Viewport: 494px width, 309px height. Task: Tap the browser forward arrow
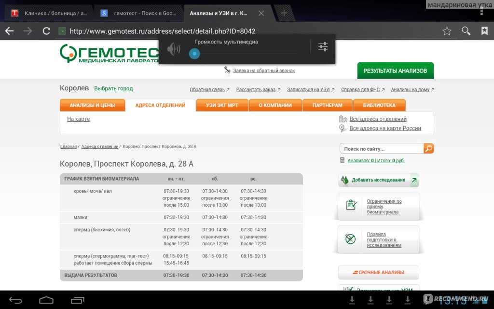click(x=27, y=31)
